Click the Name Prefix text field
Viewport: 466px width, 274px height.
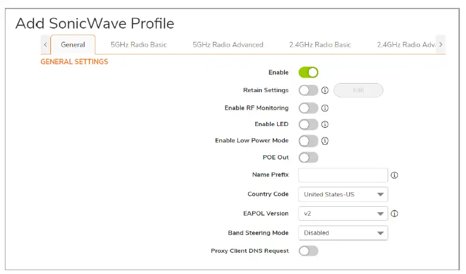click(343, 175)
